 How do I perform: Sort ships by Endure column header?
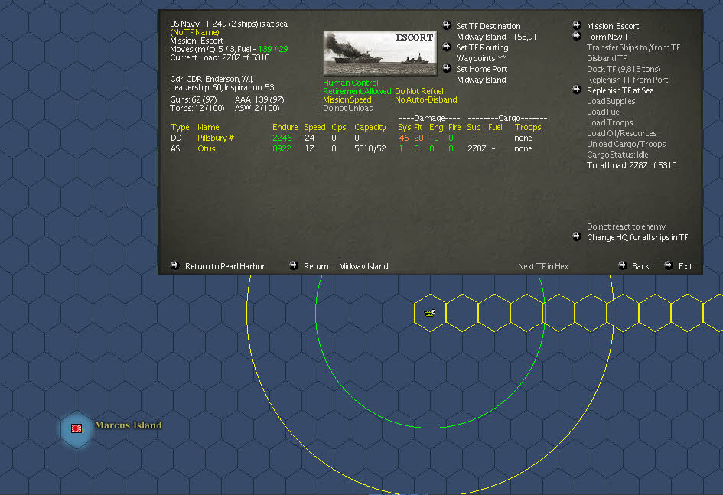tap(285, 127)
